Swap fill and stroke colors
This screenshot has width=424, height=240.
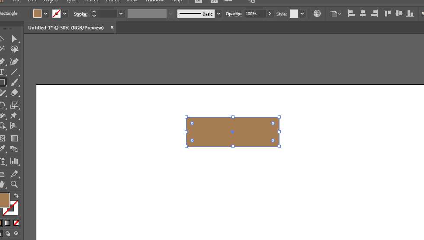click(x=16, y=195)
